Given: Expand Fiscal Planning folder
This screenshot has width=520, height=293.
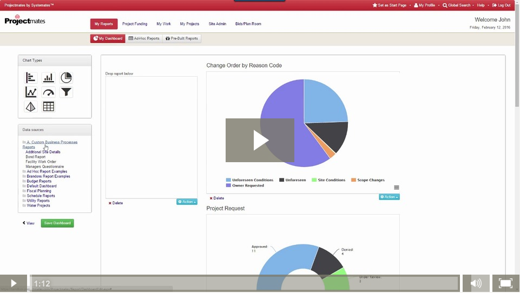Looking at the screenshot, I should [39, 191].
